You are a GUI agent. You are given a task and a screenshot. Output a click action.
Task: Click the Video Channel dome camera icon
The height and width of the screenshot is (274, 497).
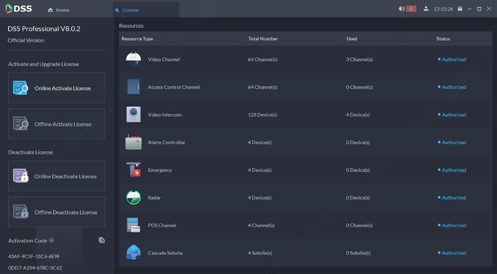pos(134,59)
